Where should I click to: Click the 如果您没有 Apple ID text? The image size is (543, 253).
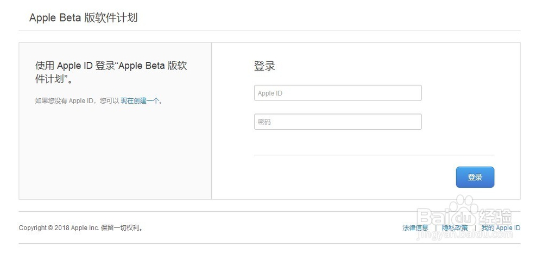tap(76, 100)
